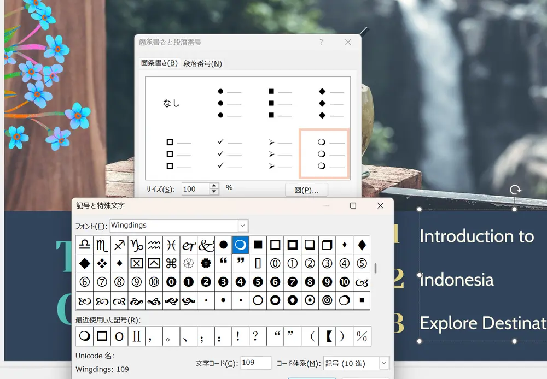Viewport: 547px width, 379px height.
Task: Choose recently used shadowed circle symbol
Action: pos(84,336)
